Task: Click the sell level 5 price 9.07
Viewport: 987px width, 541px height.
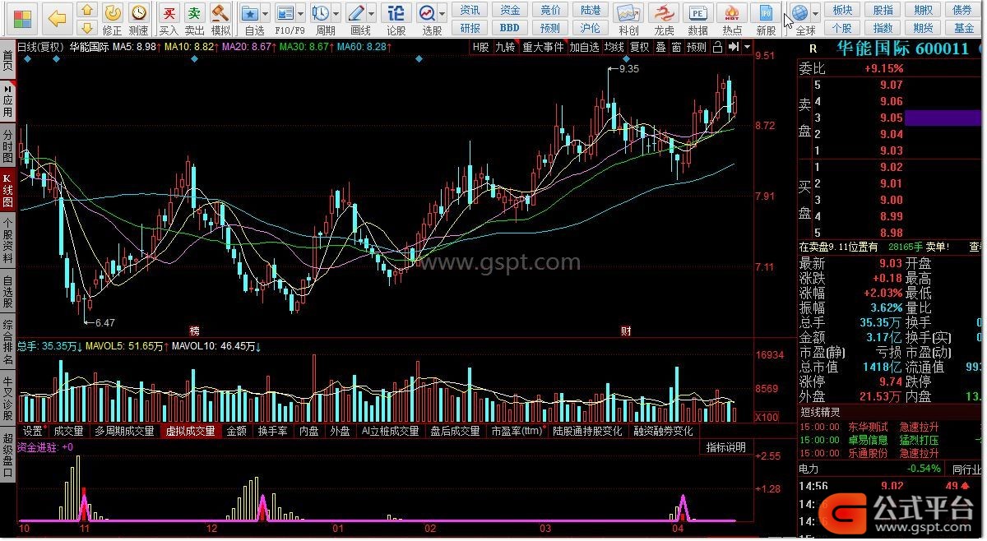Action: (x=891, y=85)
